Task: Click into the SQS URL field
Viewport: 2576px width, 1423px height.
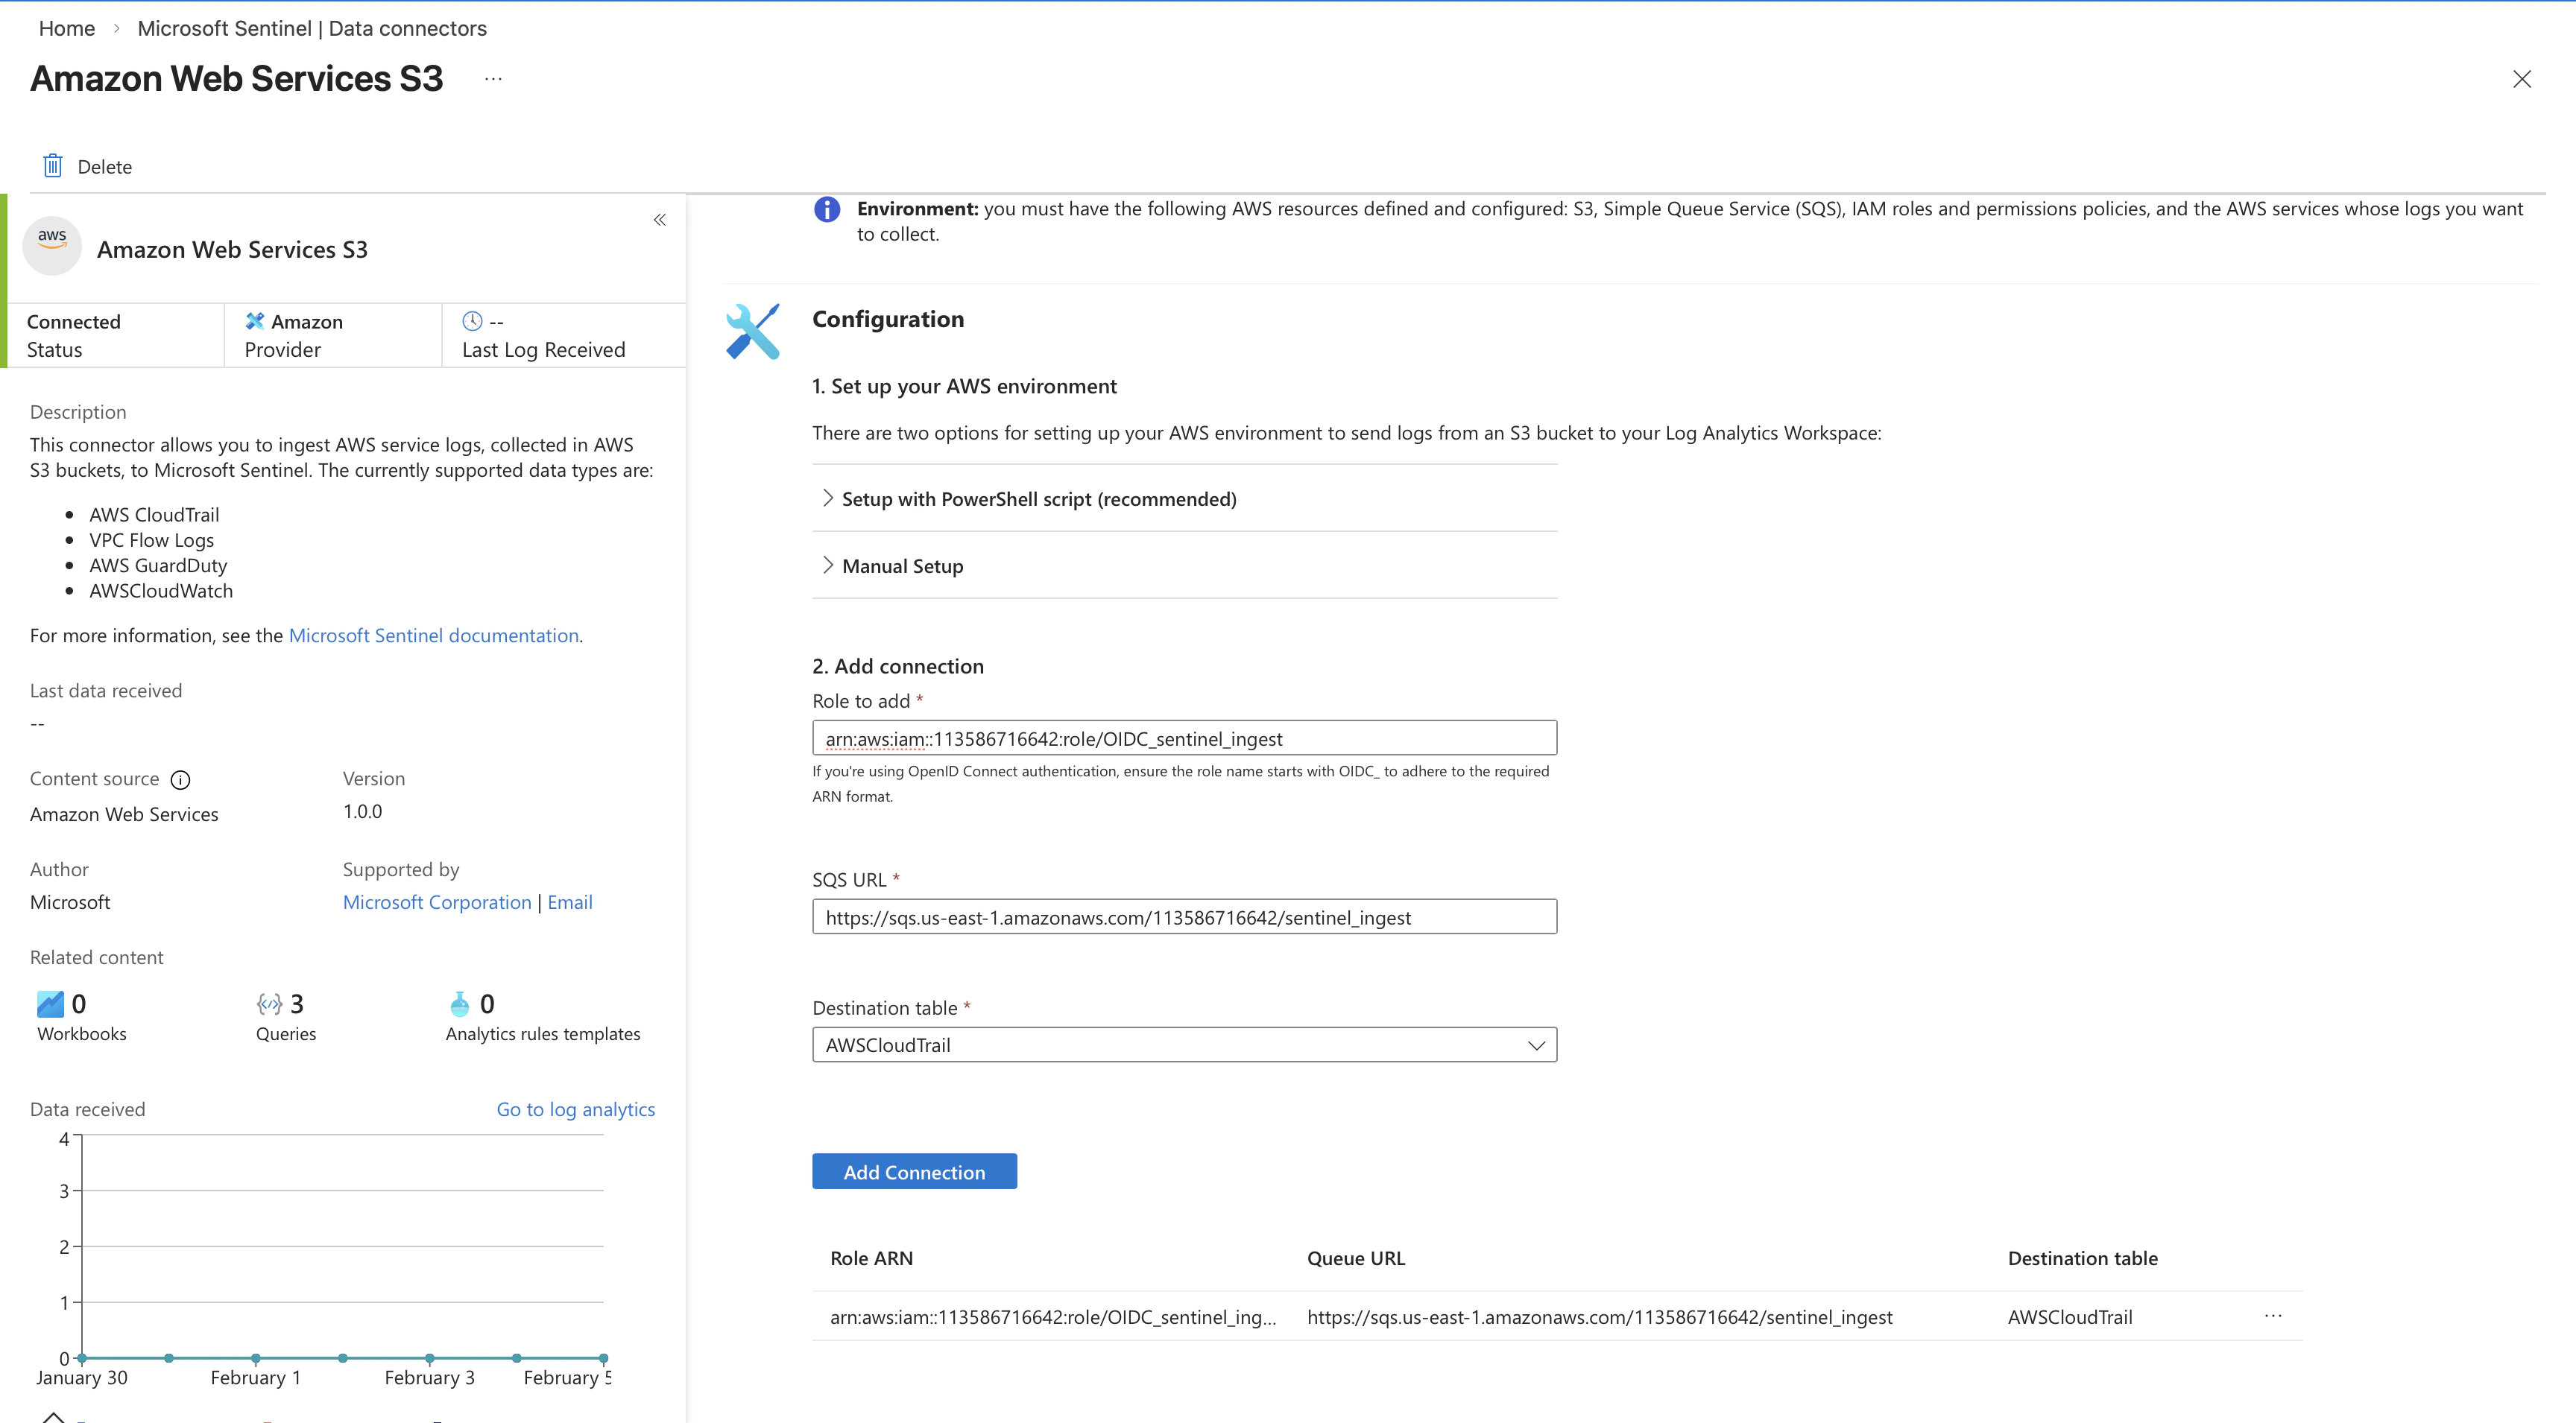Action: click(1184, 917)
